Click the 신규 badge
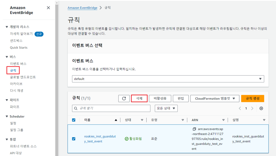276x156 pixels. point(39,34)
